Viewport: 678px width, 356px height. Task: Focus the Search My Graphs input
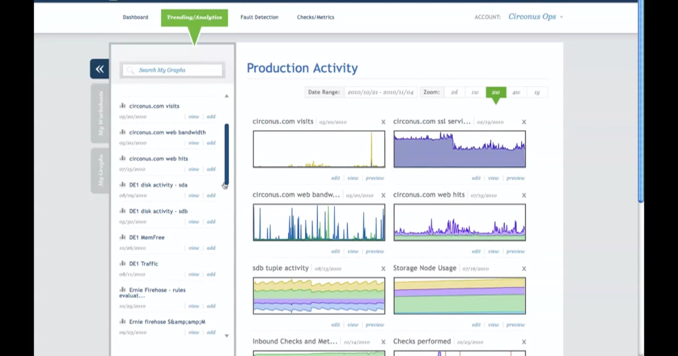[x=172, y=70]
